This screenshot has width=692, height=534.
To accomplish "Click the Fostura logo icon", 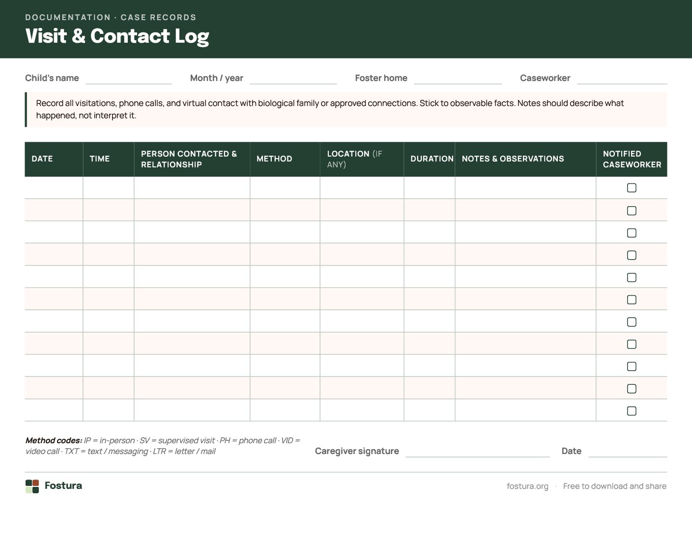I will 32,486.
